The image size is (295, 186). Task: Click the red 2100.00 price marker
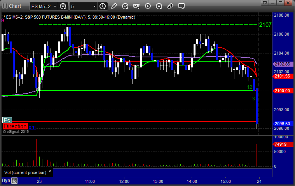tap(283, 91)
